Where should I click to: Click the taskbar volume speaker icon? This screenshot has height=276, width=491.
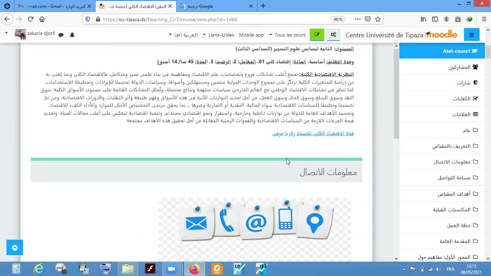point(438,269)
